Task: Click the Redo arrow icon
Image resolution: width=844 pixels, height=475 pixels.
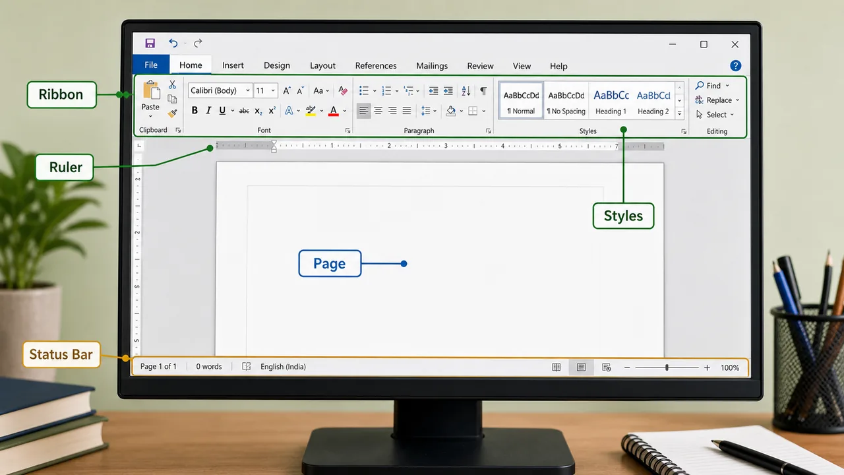Action: coord(198,44)
